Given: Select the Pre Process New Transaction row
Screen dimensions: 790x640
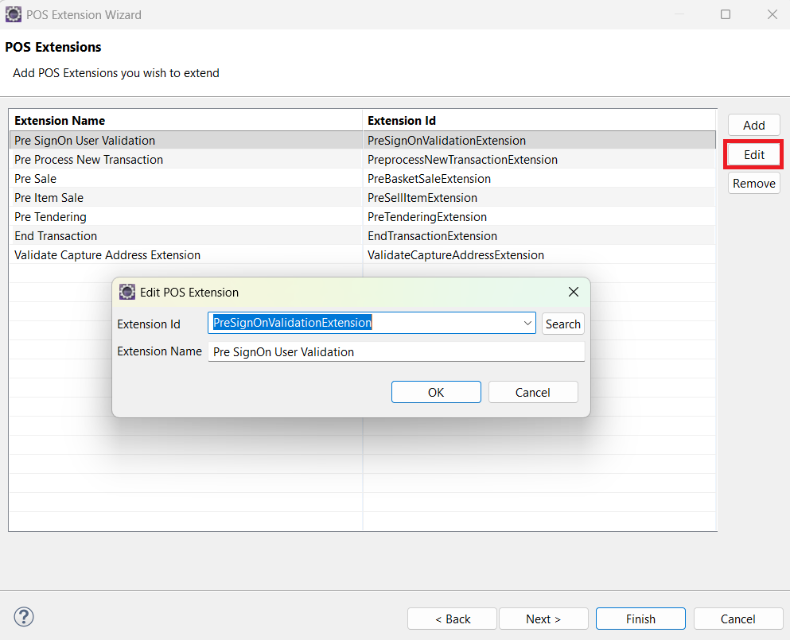Looking at the screenshot, I should [x=89, y=160].
